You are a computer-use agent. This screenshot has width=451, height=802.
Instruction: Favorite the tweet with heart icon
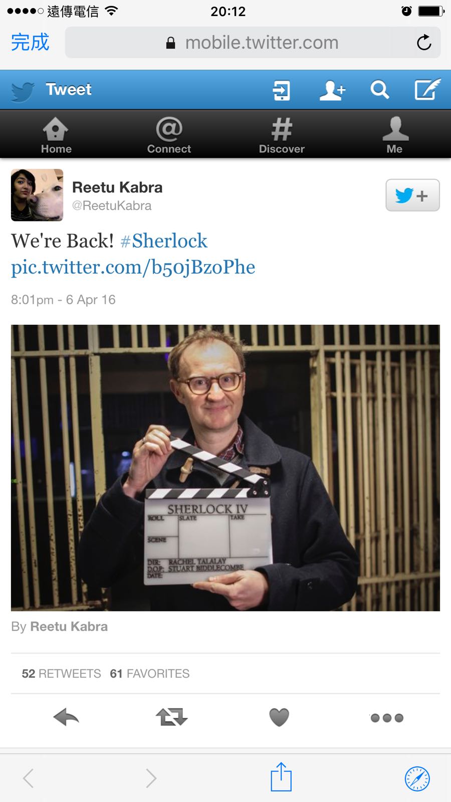pos(279,717)
